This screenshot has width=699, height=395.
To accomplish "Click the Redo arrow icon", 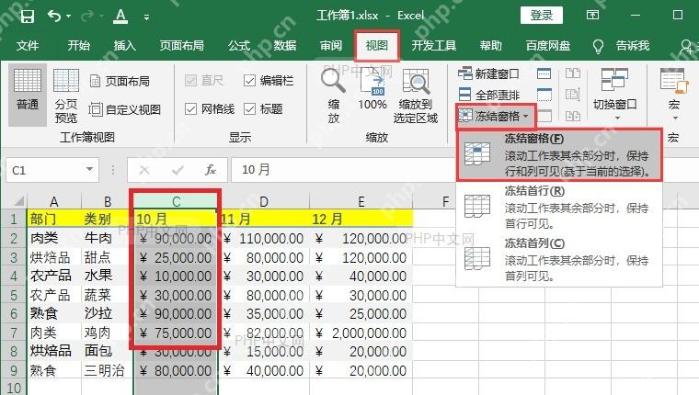I will coord(87,17).
